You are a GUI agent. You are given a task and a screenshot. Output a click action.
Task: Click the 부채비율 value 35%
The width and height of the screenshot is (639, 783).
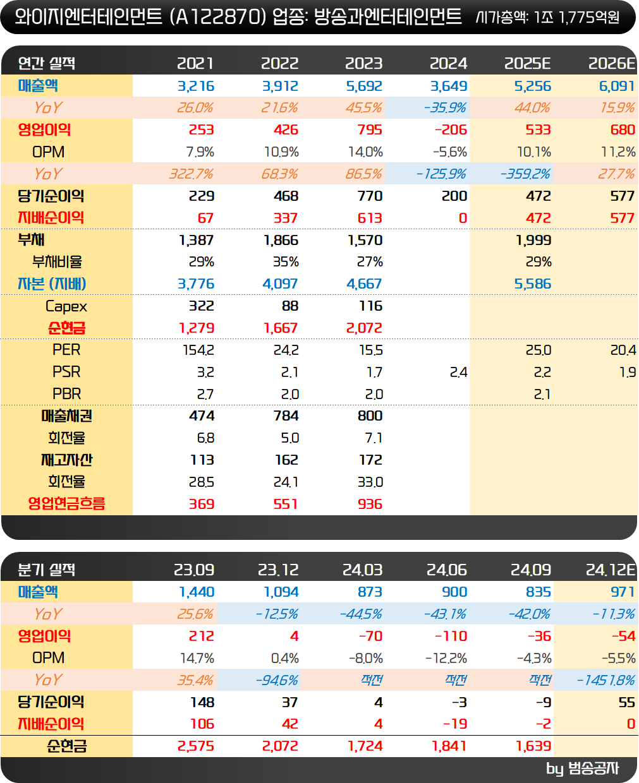286,262
